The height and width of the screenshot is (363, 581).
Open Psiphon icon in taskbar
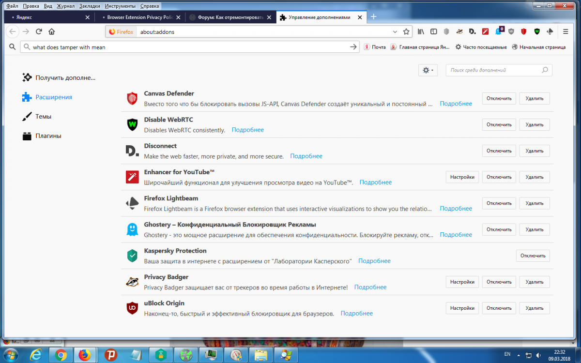(110, 355)
